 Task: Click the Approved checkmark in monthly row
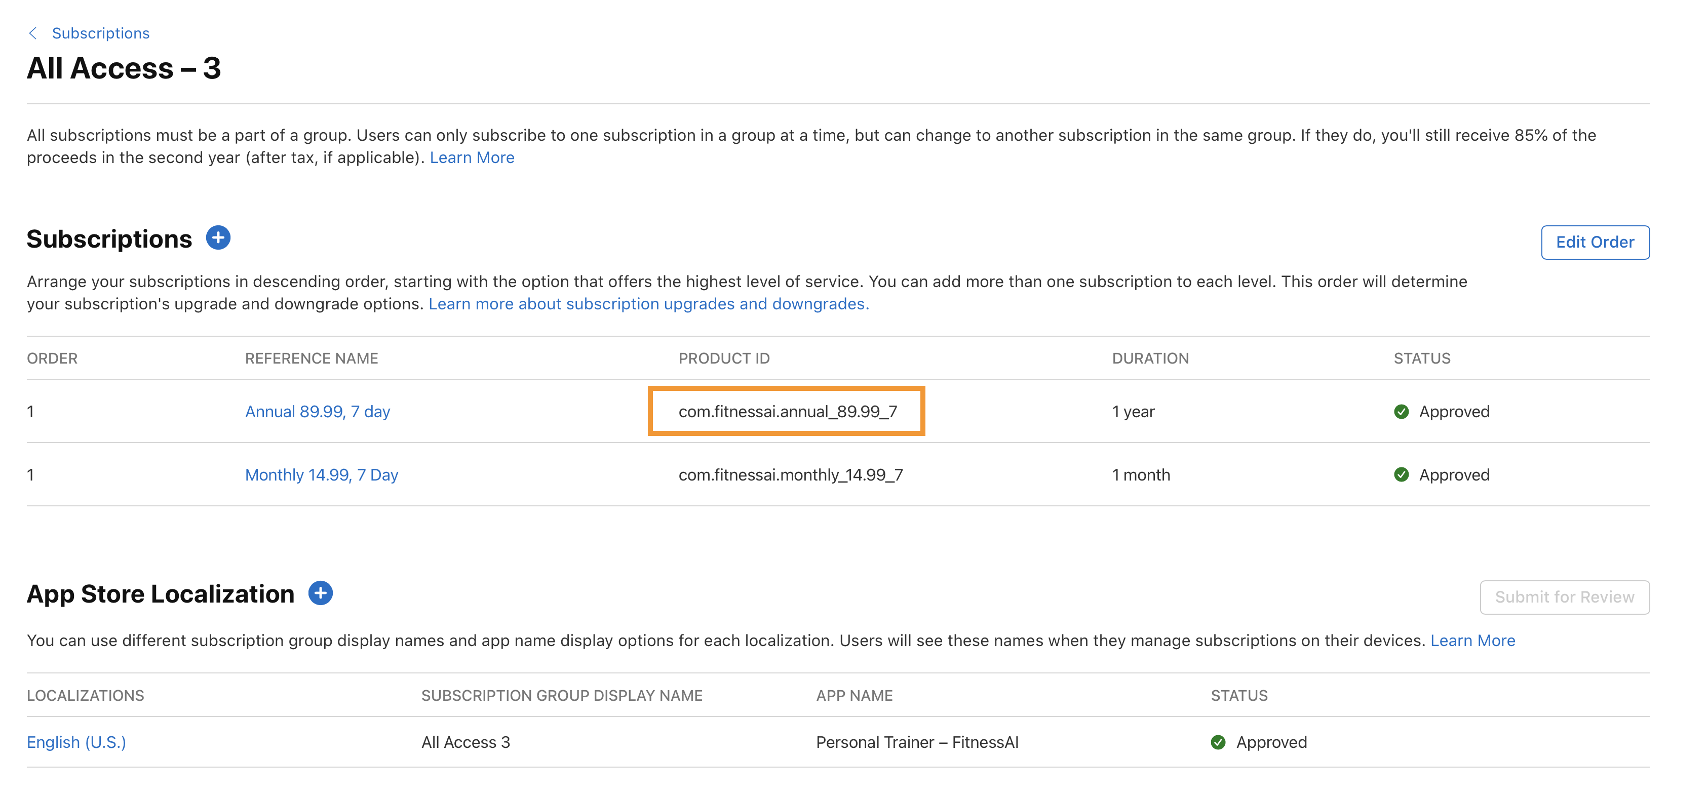[1401, 474]
